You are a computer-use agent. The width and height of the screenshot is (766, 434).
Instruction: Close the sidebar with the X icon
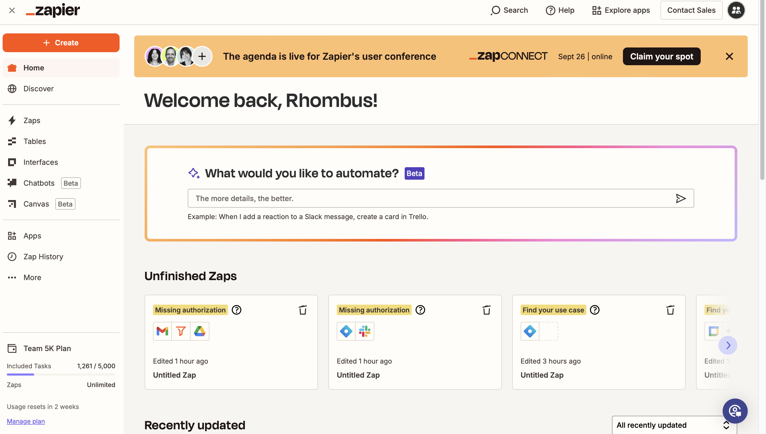[12, 10]
